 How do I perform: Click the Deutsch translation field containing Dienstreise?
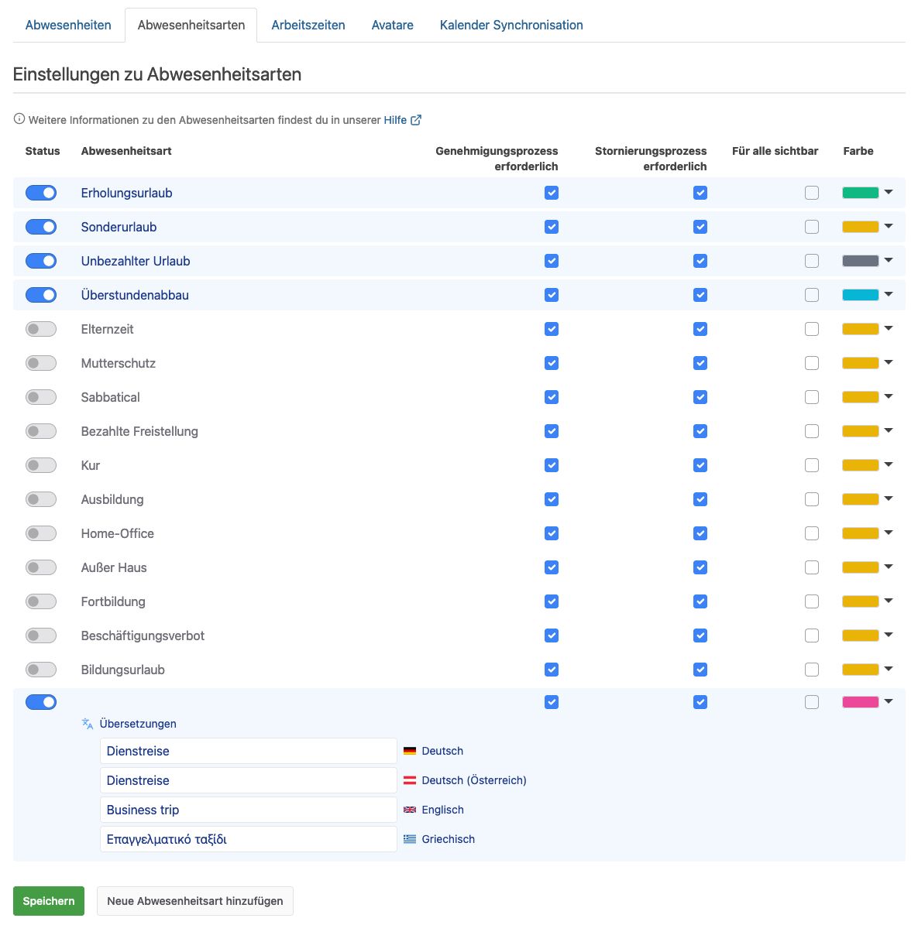tap(249, 751)
